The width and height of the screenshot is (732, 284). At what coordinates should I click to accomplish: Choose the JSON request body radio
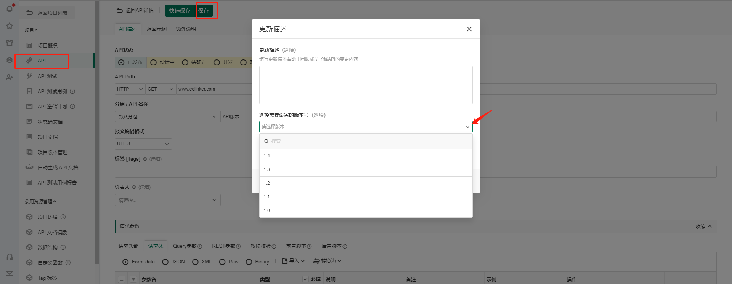165,262
